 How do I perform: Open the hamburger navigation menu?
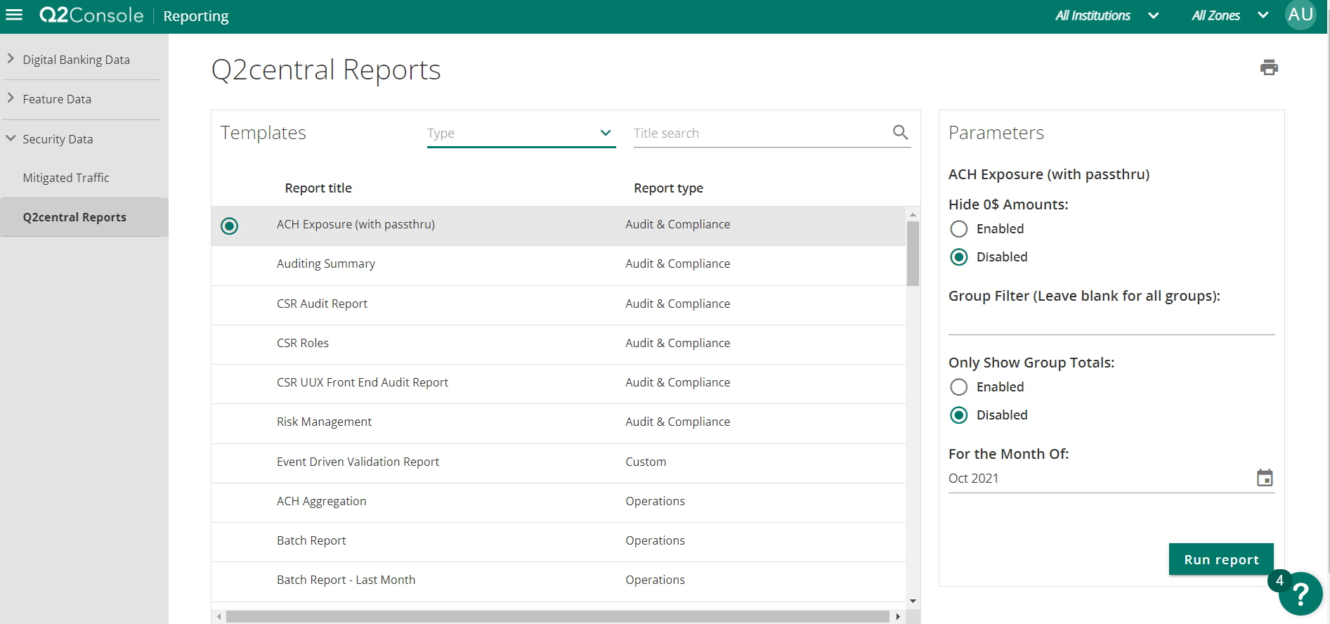pyautogui.click(x=14, y=15)
